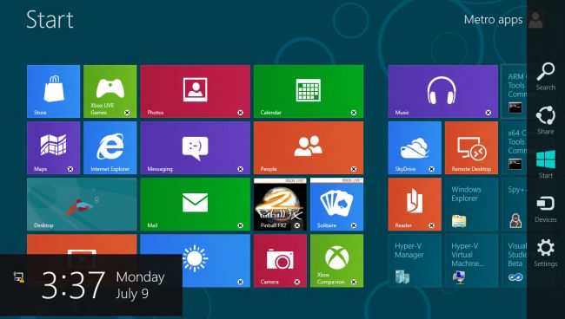This screenshot has height=319, width=565.
Task: Click the small x badge on Messaging tile
Action: coord(240,169)
